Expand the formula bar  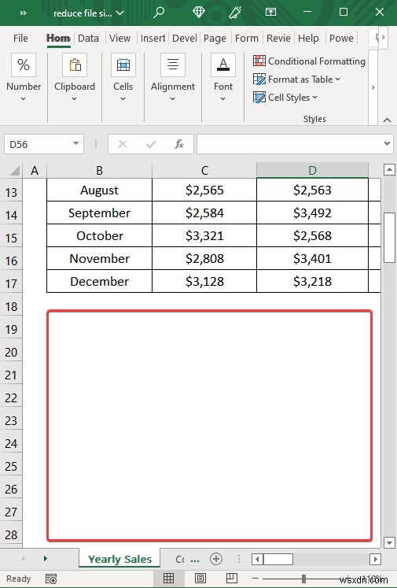tap(387, 143)
